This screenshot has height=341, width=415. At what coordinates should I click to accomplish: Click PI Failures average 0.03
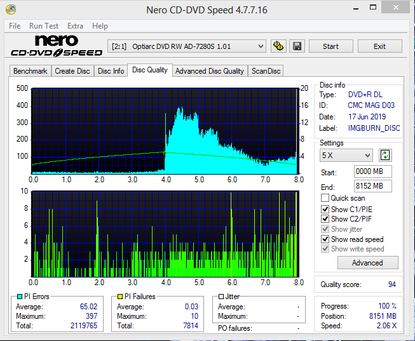click(x=191, y=307)
